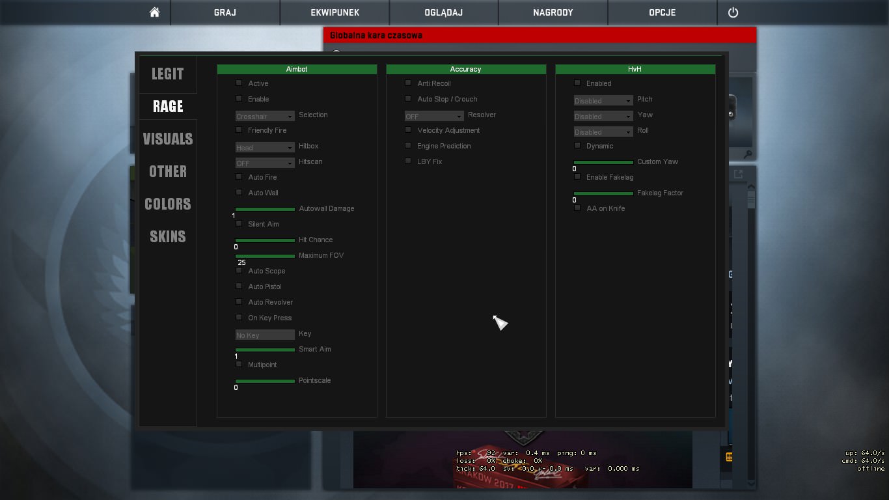Image resolution: width=889 pixels, height=500 pixels.
Task: Switch to the VISUALS tab
Action: tap(168, 139)
